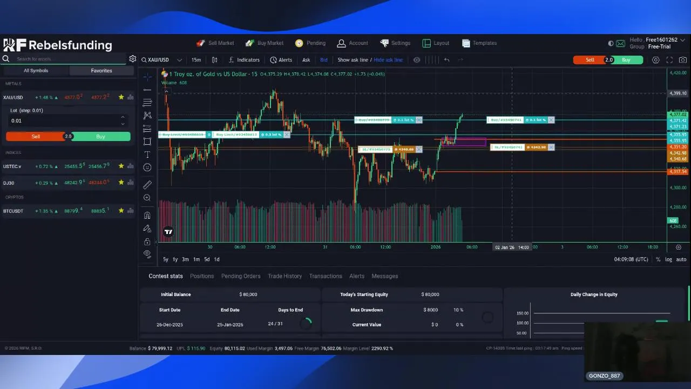Screen dimensions: 691x389
Task: Open the Trade History tab
Action: 284,276
